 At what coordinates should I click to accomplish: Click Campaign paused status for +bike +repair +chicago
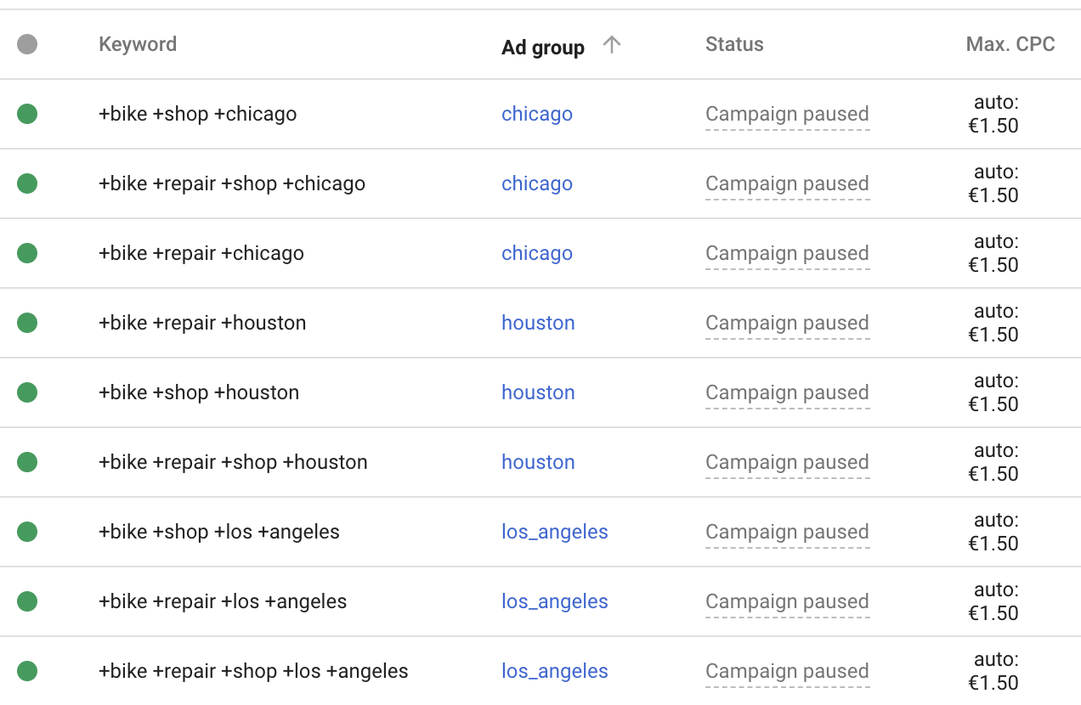787,253
